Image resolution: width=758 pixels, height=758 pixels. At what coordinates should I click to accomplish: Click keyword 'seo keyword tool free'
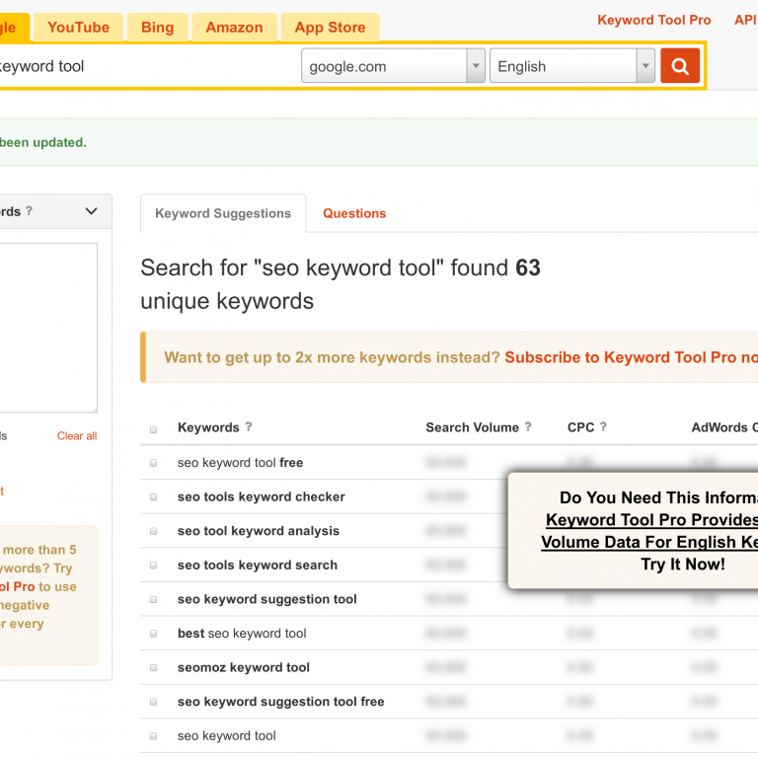pyautogui.click(x=240, y=463)
